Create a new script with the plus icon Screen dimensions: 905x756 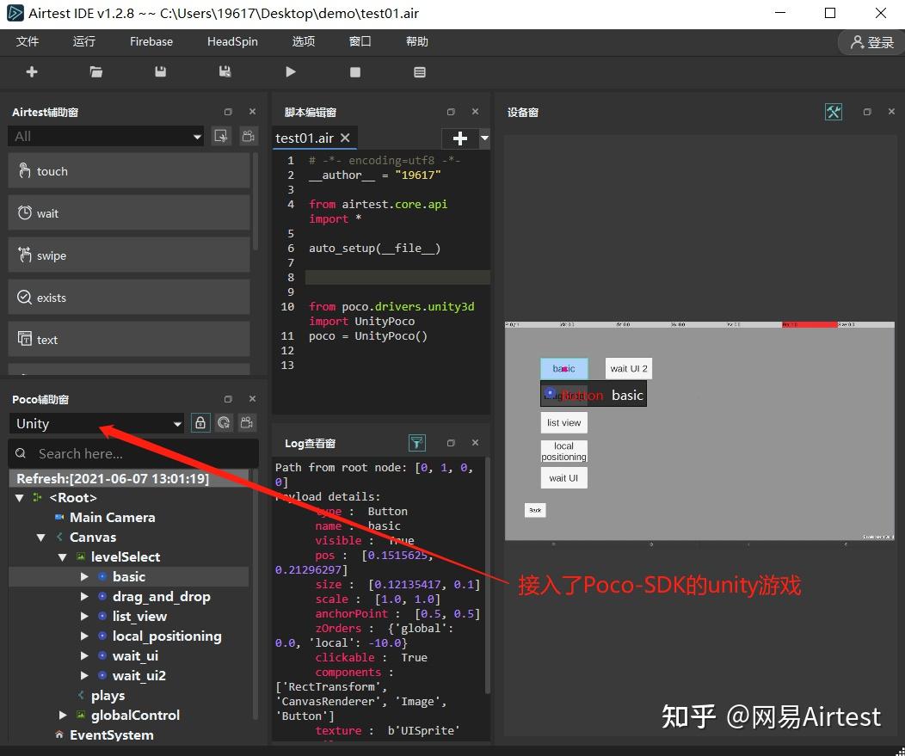32,72
